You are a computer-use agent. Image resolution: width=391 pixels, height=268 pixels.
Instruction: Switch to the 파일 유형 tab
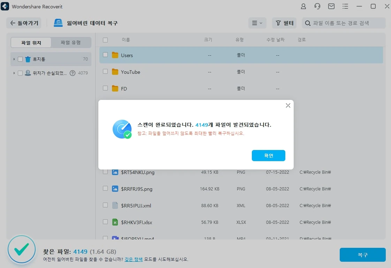click(x=71, y=42)
